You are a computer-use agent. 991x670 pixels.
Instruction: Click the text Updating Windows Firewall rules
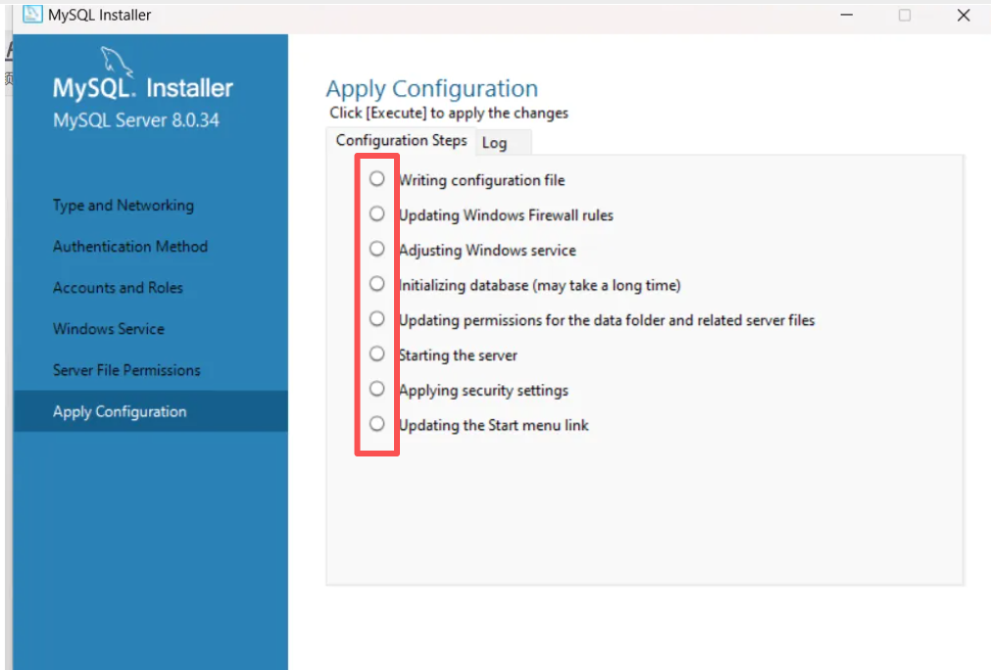pos(506,215)
